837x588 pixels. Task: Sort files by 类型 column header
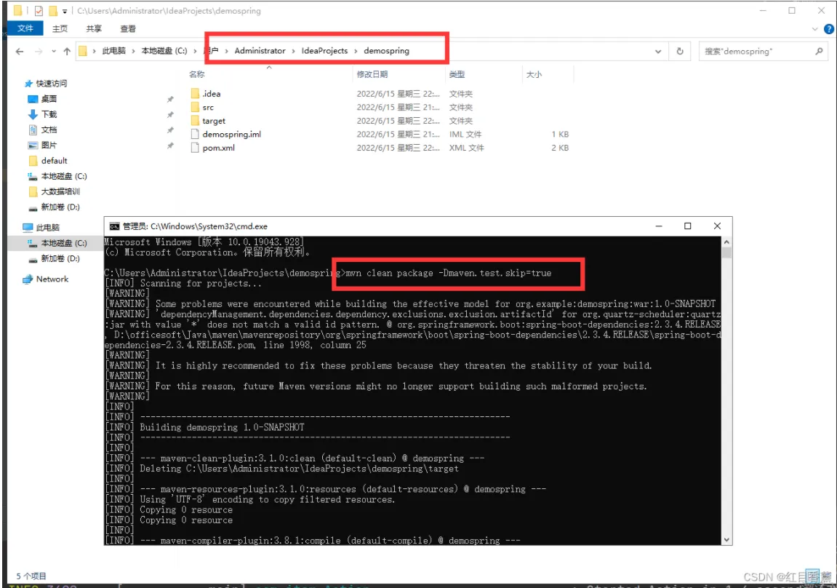point(457,74)
